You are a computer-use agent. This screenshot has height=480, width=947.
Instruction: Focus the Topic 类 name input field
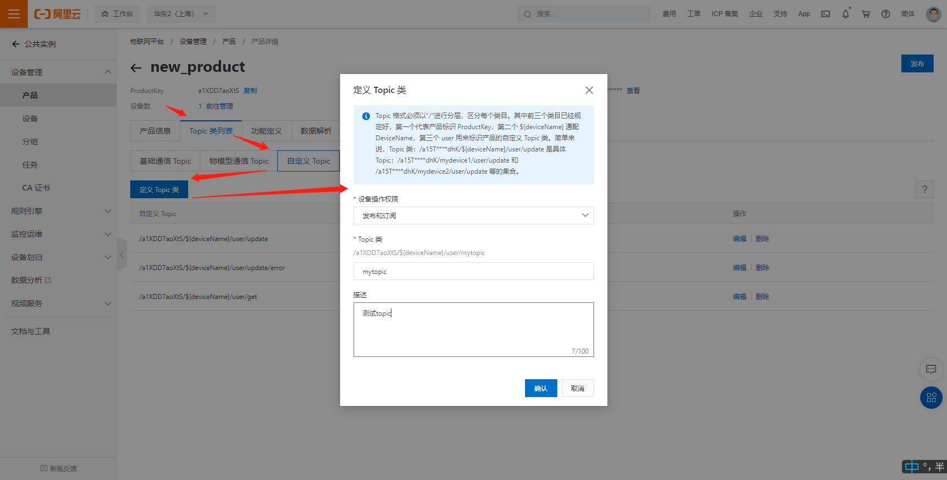pos(474,271)
